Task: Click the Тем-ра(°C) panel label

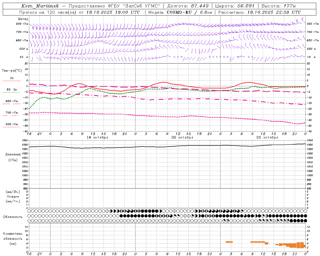Action: (12, 71)
